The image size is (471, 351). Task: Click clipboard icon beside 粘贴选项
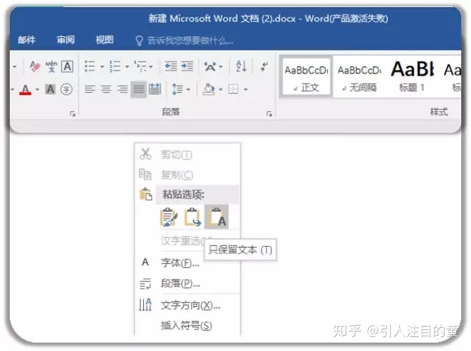pos(146,194)
